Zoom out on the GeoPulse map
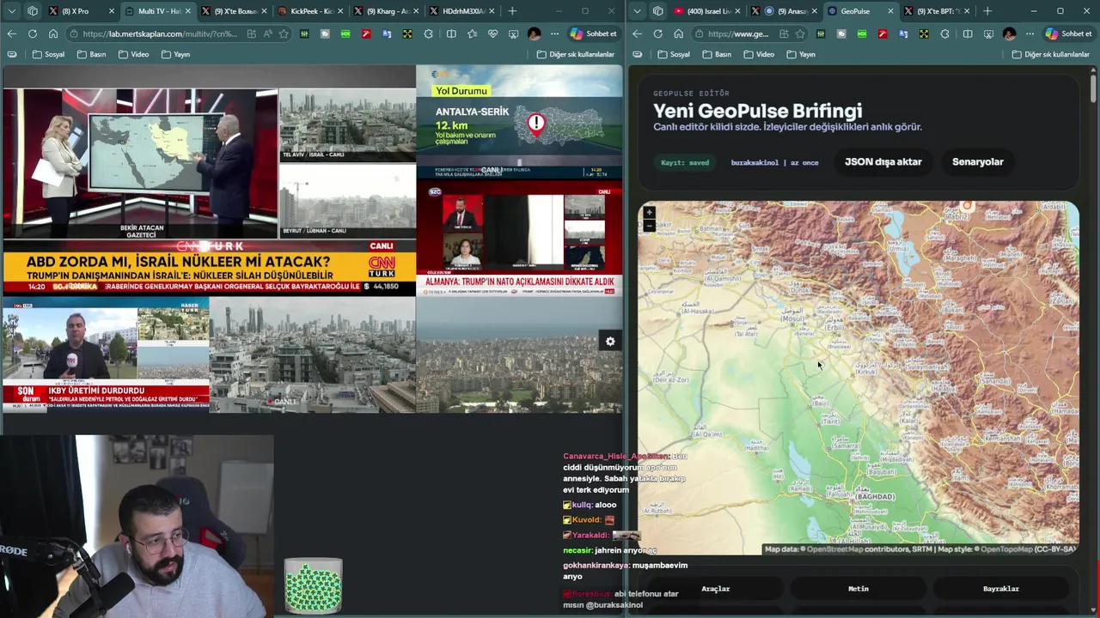 click(x=649, y=226)
